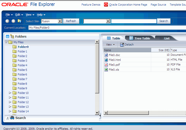Open the Feature Demos link

tap(91, 5)
